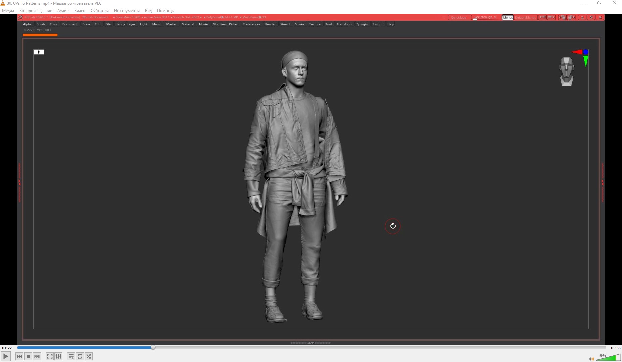This screenshot has height=362, width=622.
Task: Open the Медиа menu
Action: 8,11
